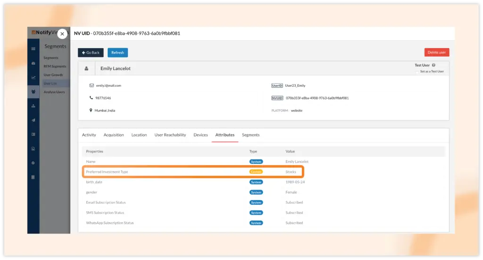
Task: Switch to the Activity tab
Action: tap(89, 135)
